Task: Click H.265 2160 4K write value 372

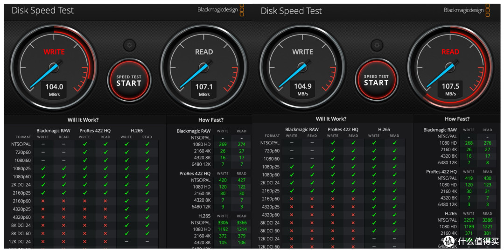Action: 223,236
